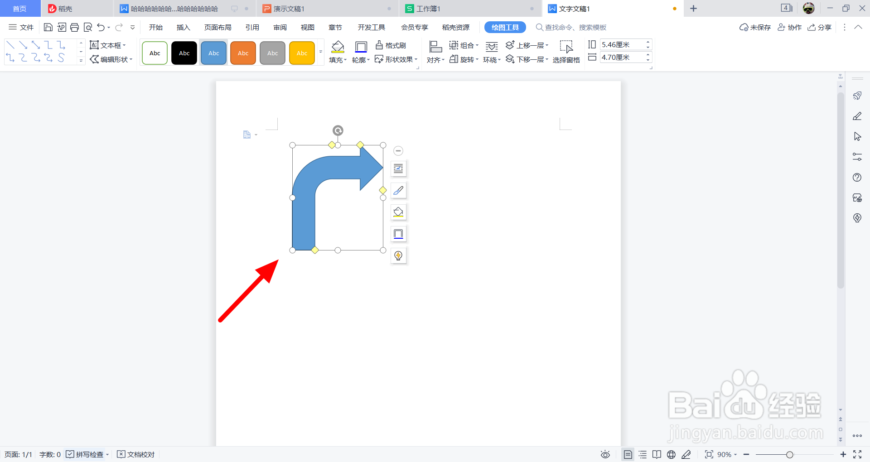Open the 选择窗格 selection pane
This screenshot has width=870, height=462.
(566, 52)
